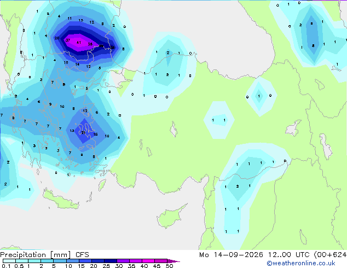347x268 pixels.
Task: Click the '25' legend scale label
Action: tap(106, 266)
